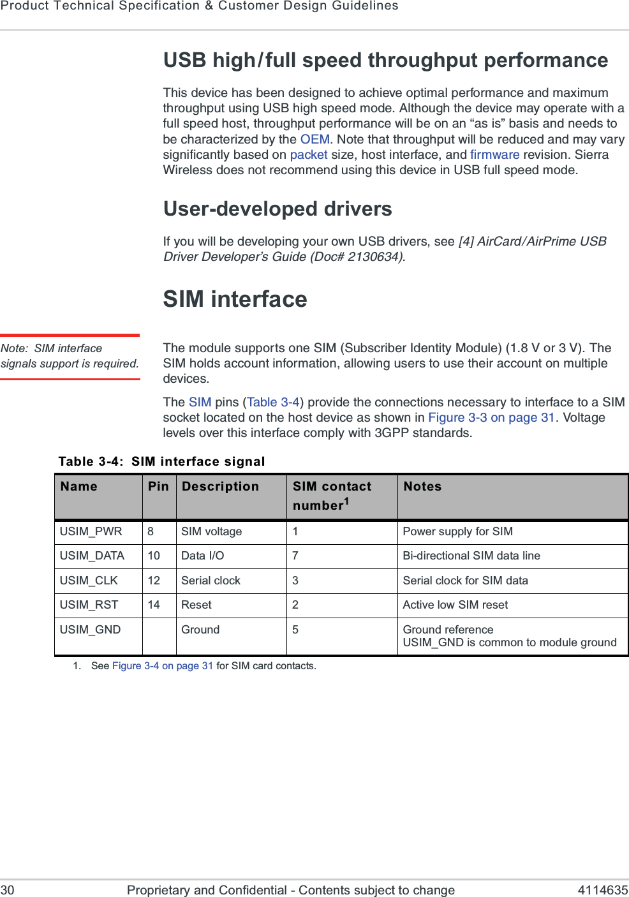Select the 'USB high/full speed throughput performance' heading

click(x=385, y=60)
